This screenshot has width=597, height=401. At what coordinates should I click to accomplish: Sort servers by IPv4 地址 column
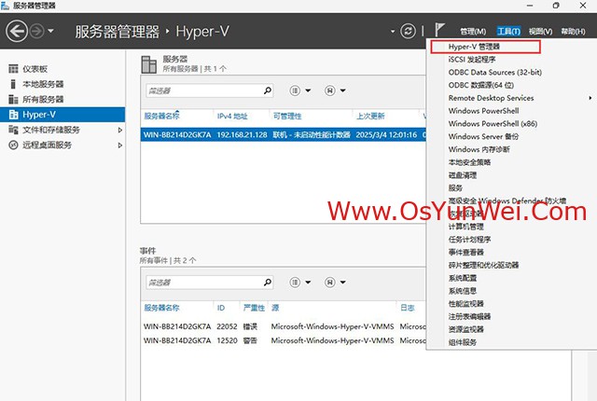tap(232, 116)
